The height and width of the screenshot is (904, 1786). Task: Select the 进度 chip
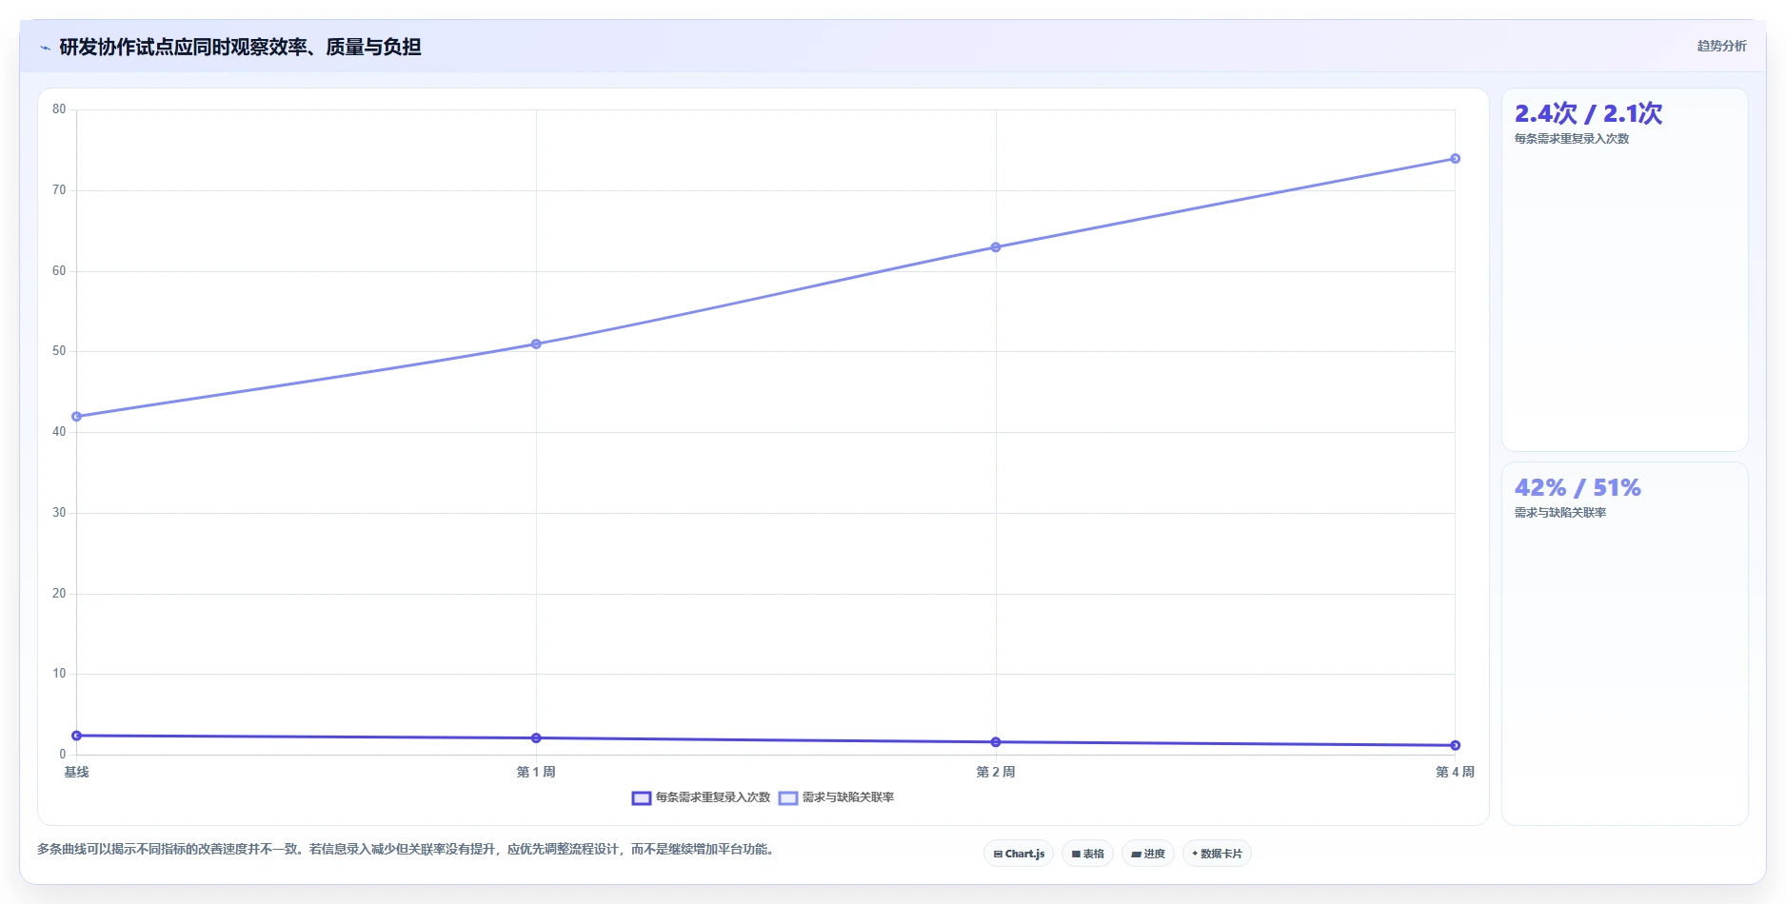tap(1148, 854)
